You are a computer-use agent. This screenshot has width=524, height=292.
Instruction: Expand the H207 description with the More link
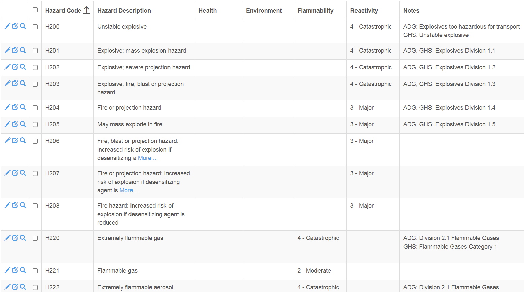tap(129, 190)
